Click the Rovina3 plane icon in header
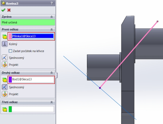This screenshot has width=163, height=124. (3, 3)
